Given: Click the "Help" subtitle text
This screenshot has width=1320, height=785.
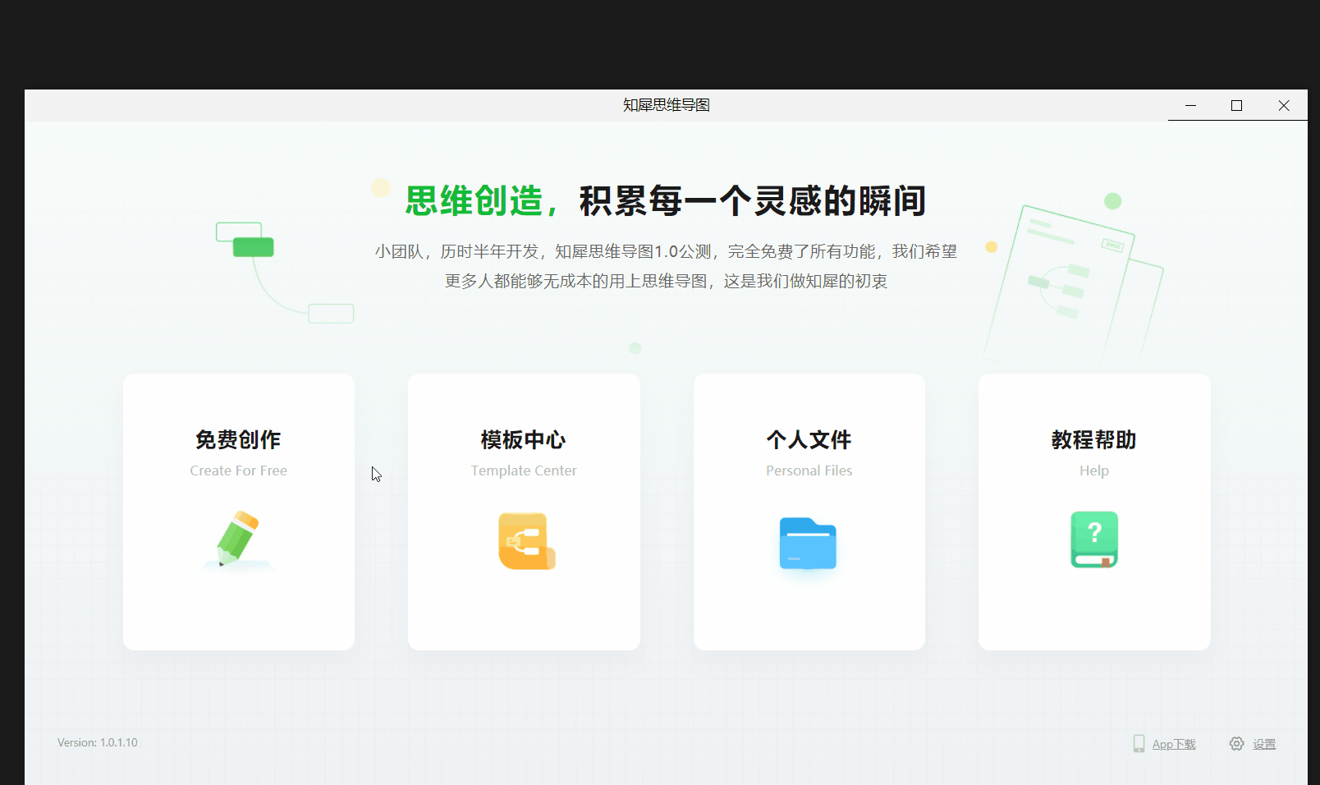Looking at the screenshot, I should pos(1094,471).
